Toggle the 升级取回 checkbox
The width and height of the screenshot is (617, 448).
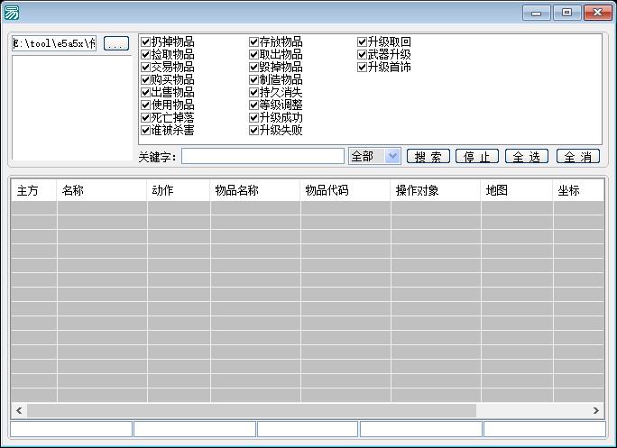[x=362, y=41]
